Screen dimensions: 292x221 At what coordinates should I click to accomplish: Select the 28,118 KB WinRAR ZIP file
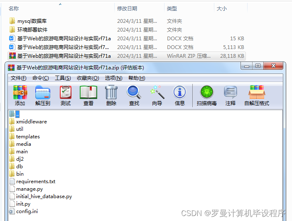click(x=127, y=56)
